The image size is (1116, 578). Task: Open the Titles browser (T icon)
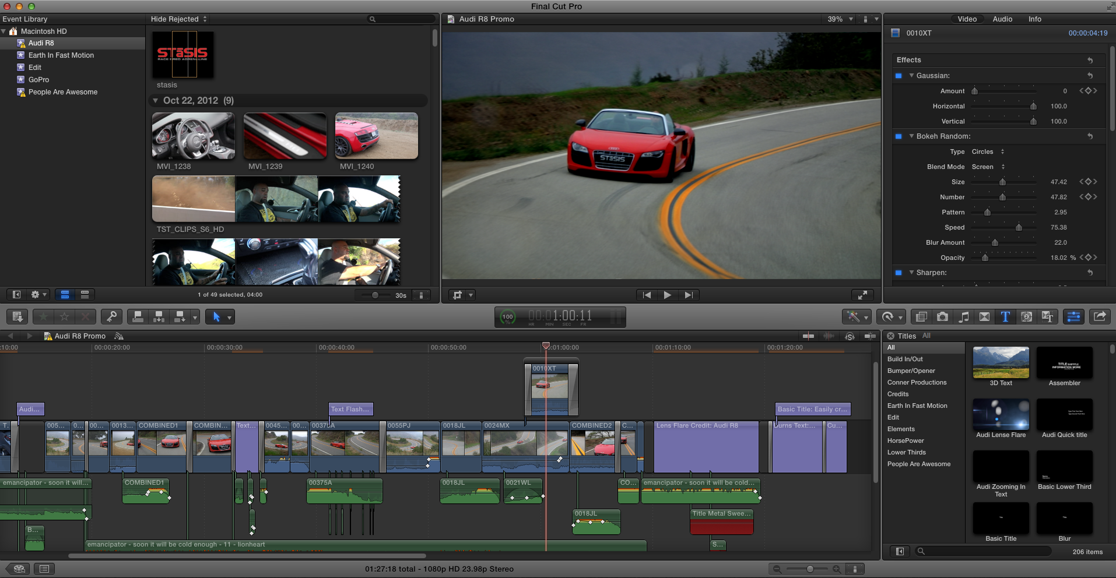pos(1005,316)
